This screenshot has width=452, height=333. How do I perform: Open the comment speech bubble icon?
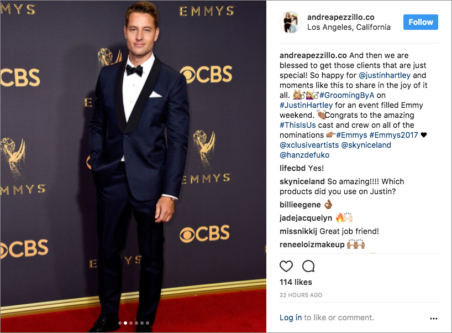pyautogui.click(x=308, y=266)
